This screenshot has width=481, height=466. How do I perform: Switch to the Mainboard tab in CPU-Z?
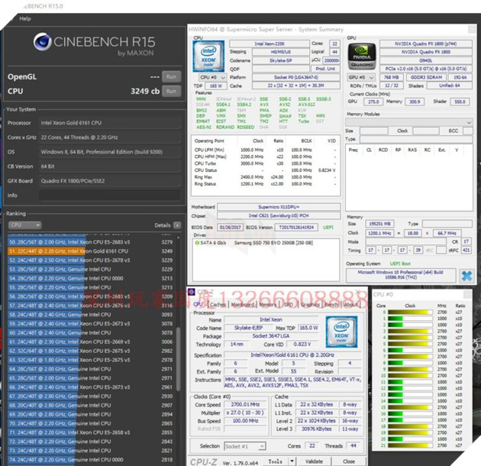(243, 305)
